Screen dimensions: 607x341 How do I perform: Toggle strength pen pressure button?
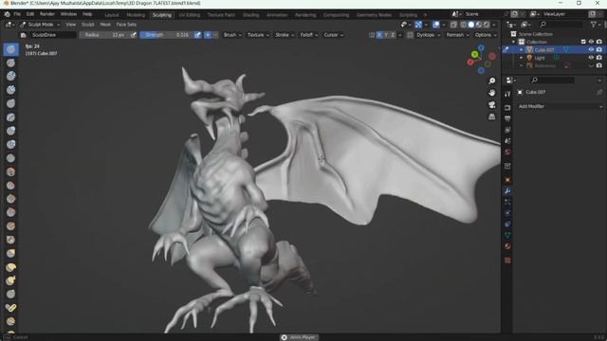coord(197,35)
